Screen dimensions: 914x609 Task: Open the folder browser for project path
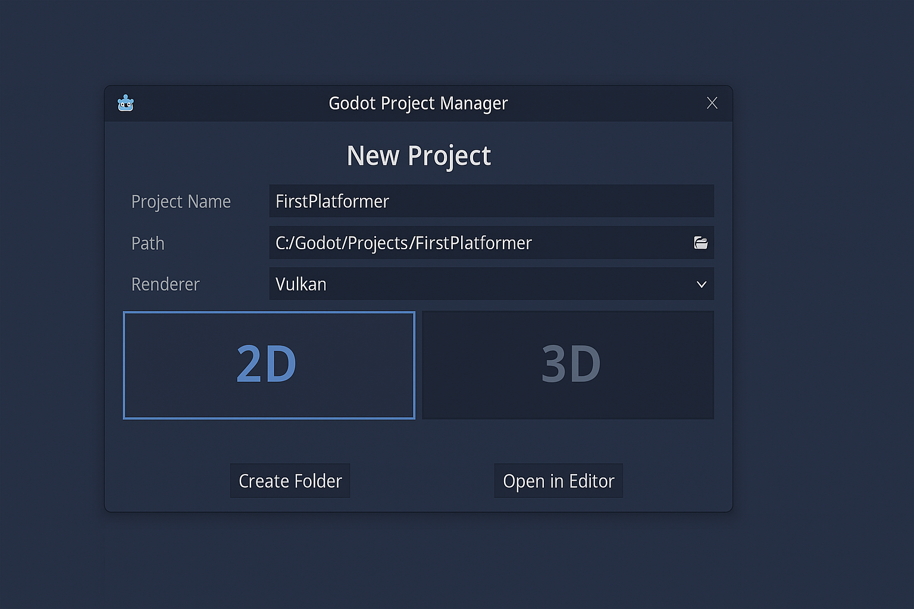701,243
